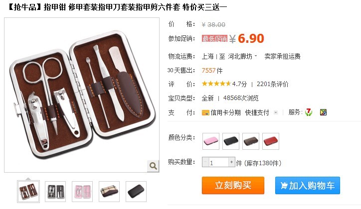View the black open case thumbnail

click(x=55, y=192)
